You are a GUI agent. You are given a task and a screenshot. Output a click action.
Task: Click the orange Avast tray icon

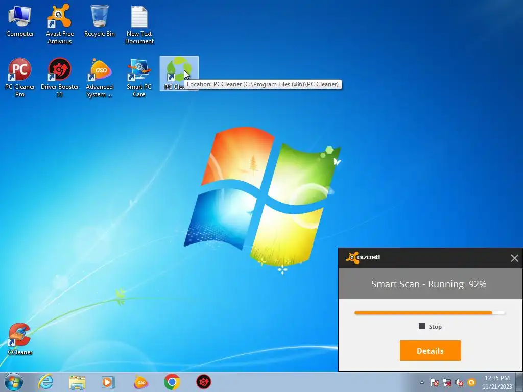coord(471,382)
